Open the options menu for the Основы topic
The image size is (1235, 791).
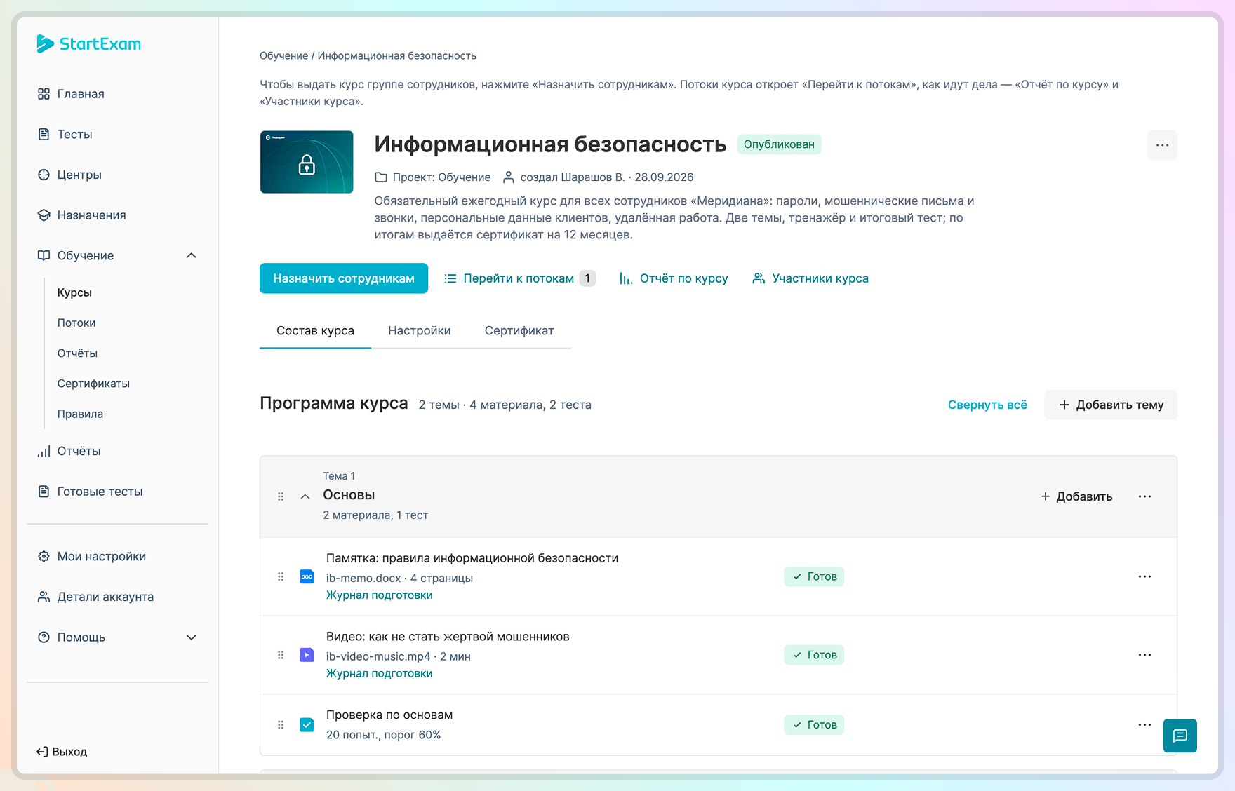click(1144, 496)
